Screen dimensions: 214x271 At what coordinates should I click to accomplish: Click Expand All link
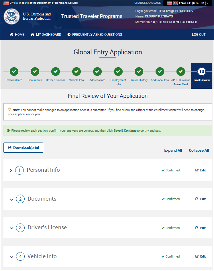click(173, 151)
